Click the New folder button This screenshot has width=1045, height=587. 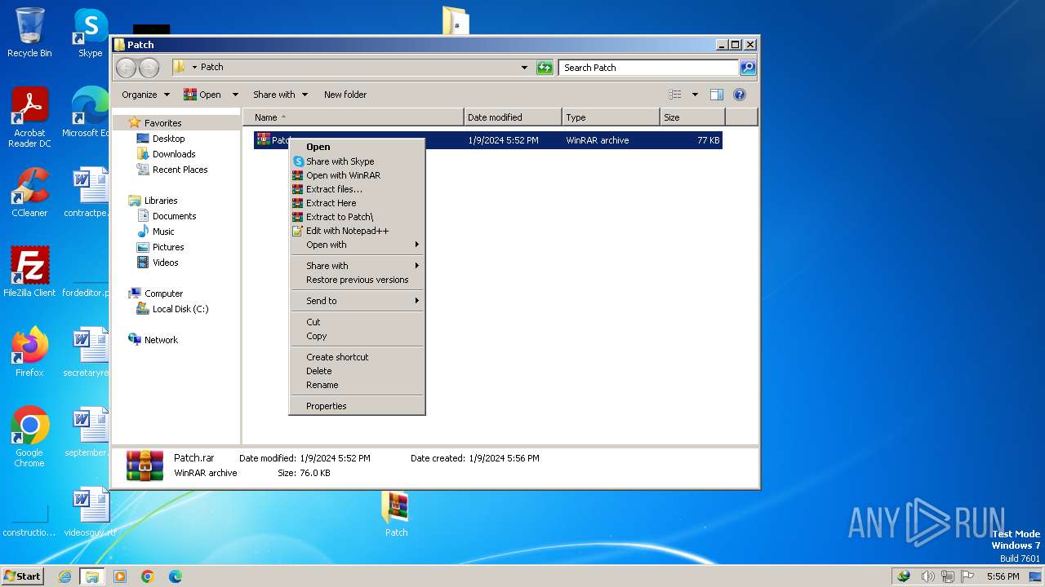coord(345,95)
